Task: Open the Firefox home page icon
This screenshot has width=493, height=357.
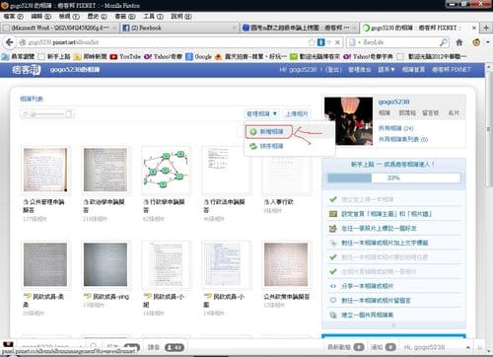Action: point(459,42)
